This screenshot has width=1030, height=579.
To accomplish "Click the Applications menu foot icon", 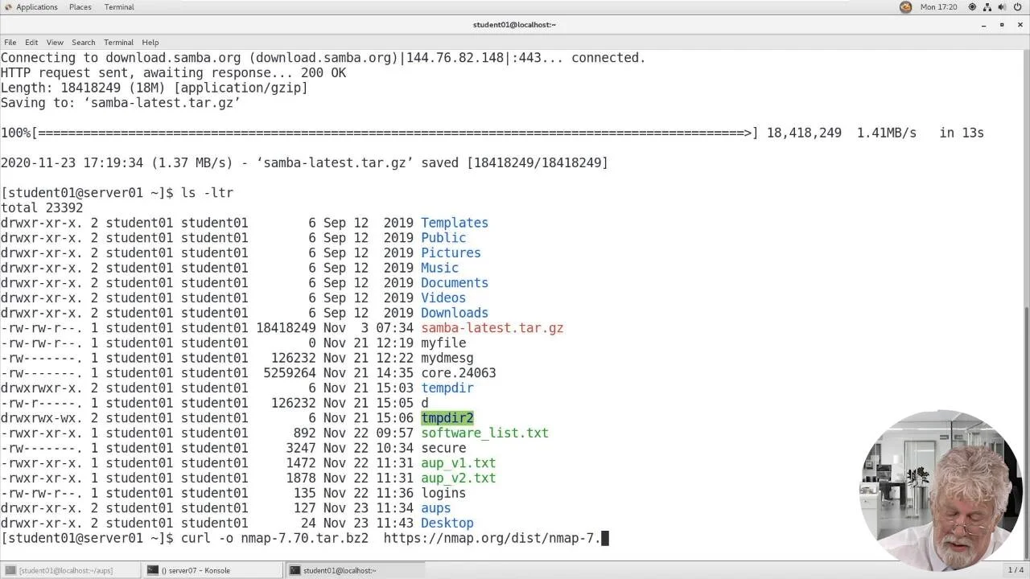I will [8, 7].
